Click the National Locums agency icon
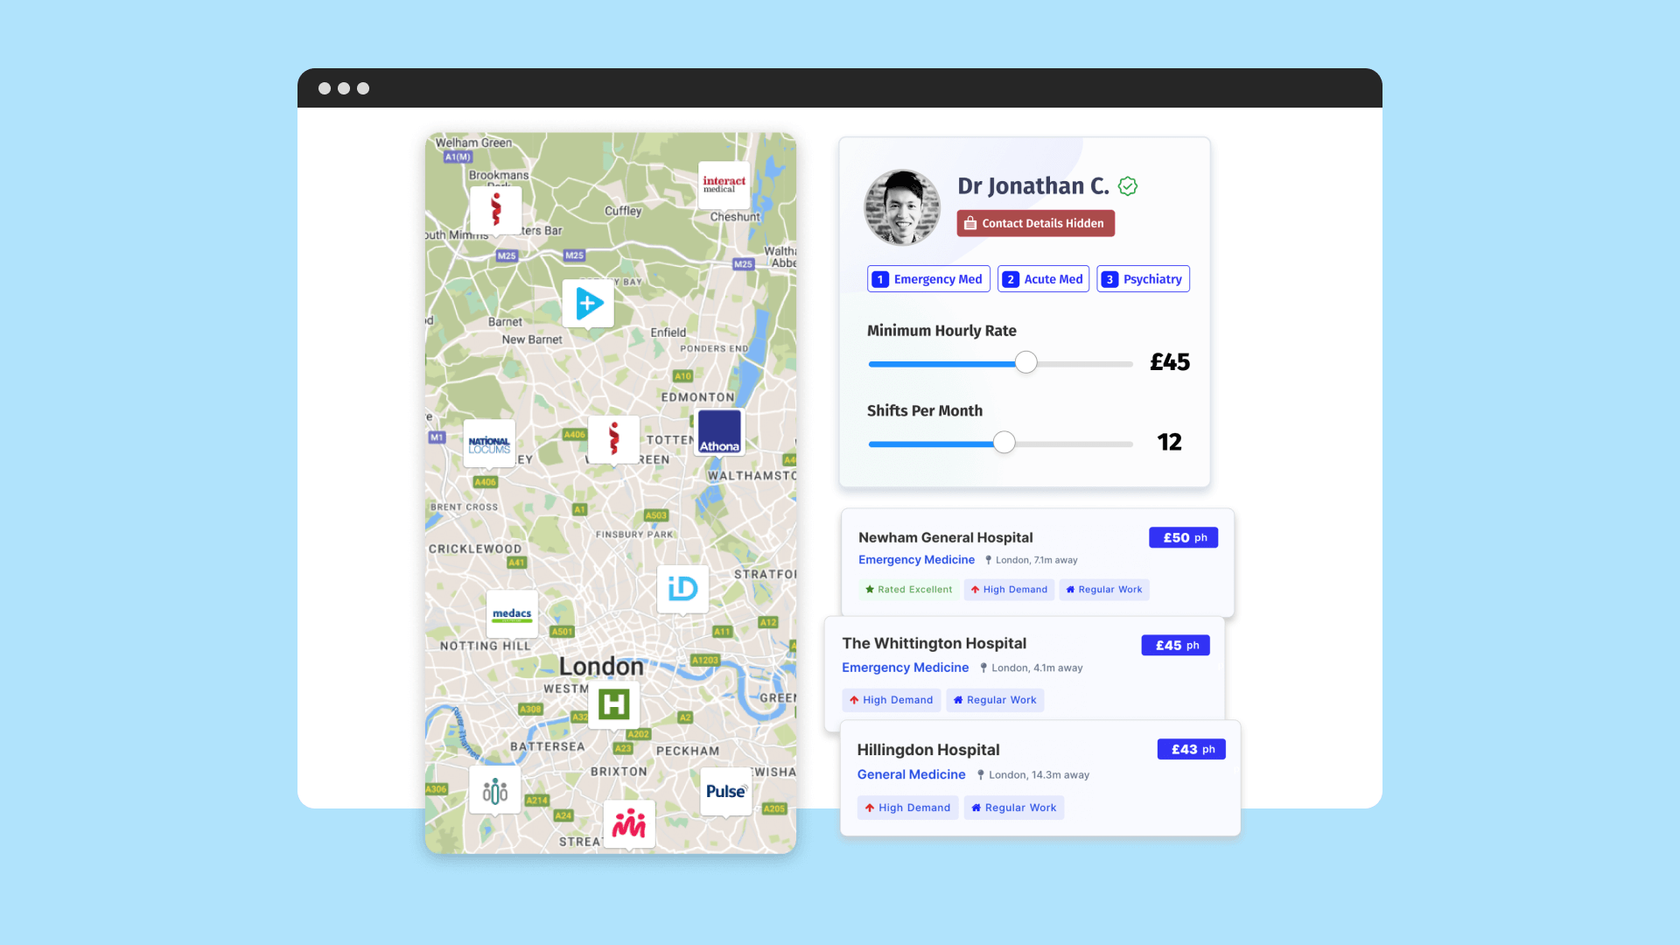 point(489,442)
